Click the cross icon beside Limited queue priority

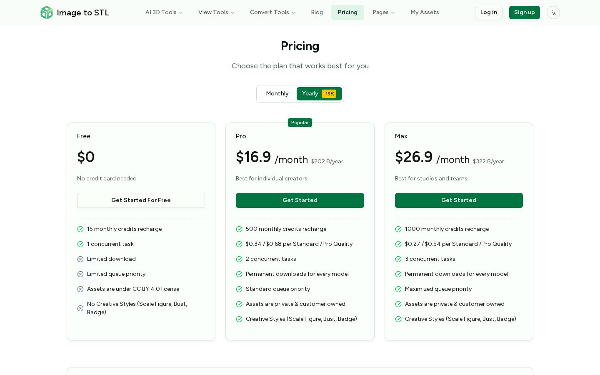(x=80, y=274)
